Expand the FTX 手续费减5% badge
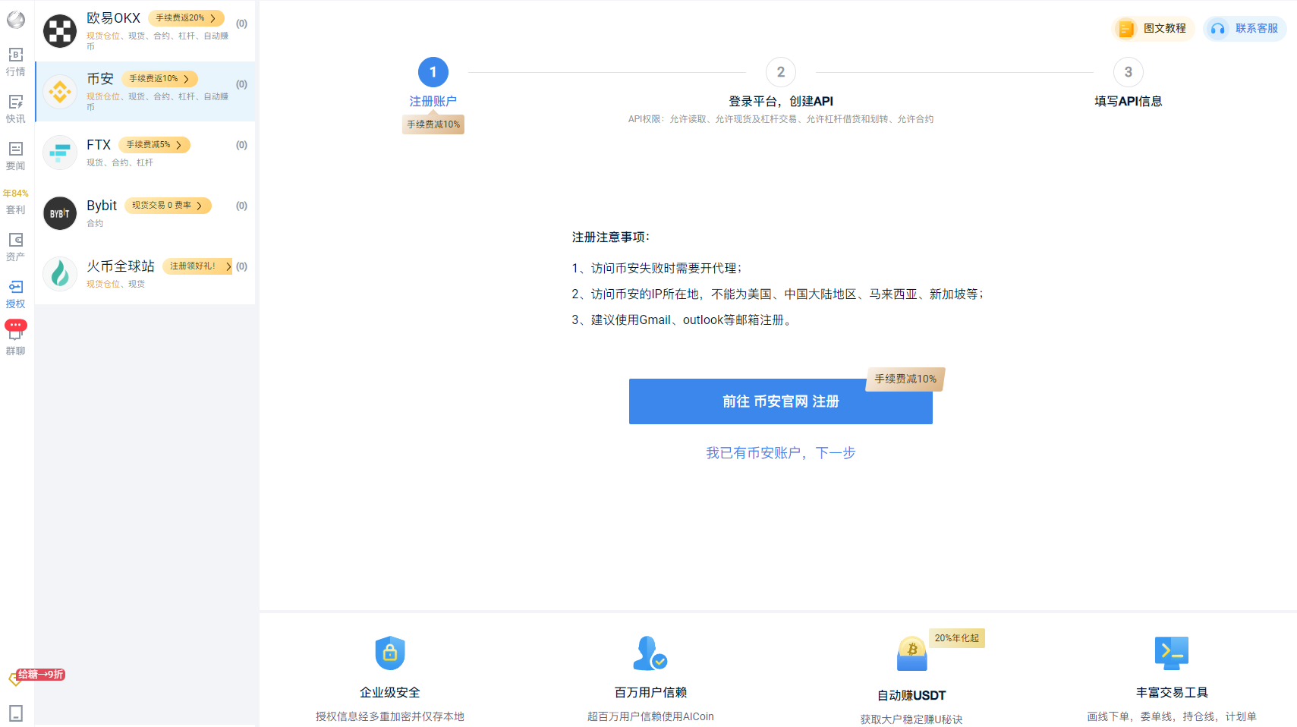Screen dimensions: 1297x727 (x=154, y=145)
